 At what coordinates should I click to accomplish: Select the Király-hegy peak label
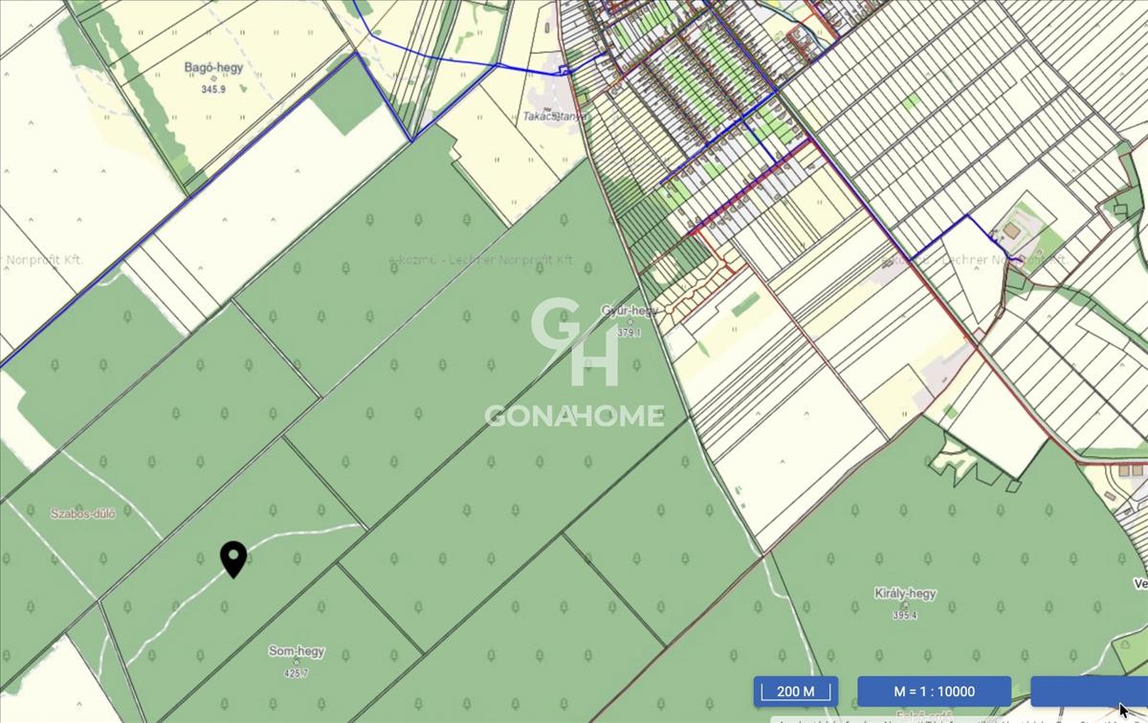pyautogui.click(x=905, y=594)
